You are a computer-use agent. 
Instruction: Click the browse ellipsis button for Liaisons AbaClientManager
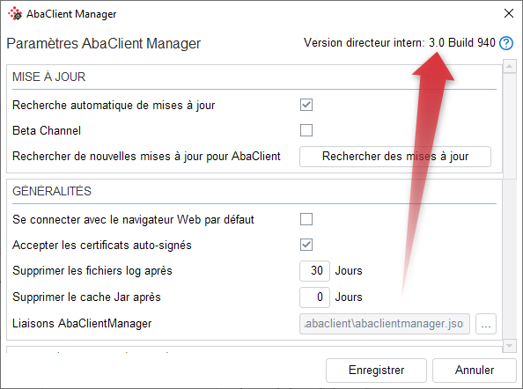click(486, 324)
